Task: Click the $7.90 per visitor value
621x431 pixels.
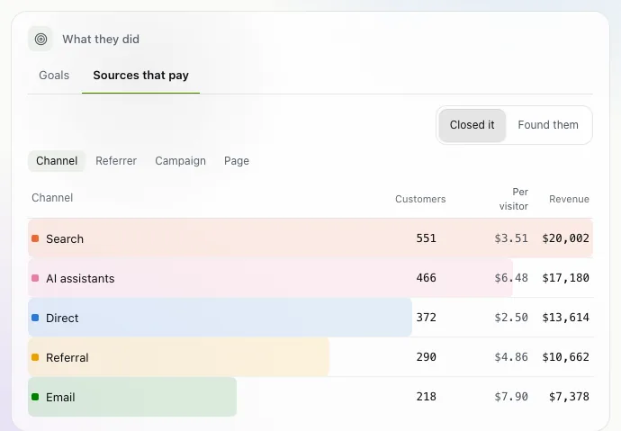Action: (511, 397)
